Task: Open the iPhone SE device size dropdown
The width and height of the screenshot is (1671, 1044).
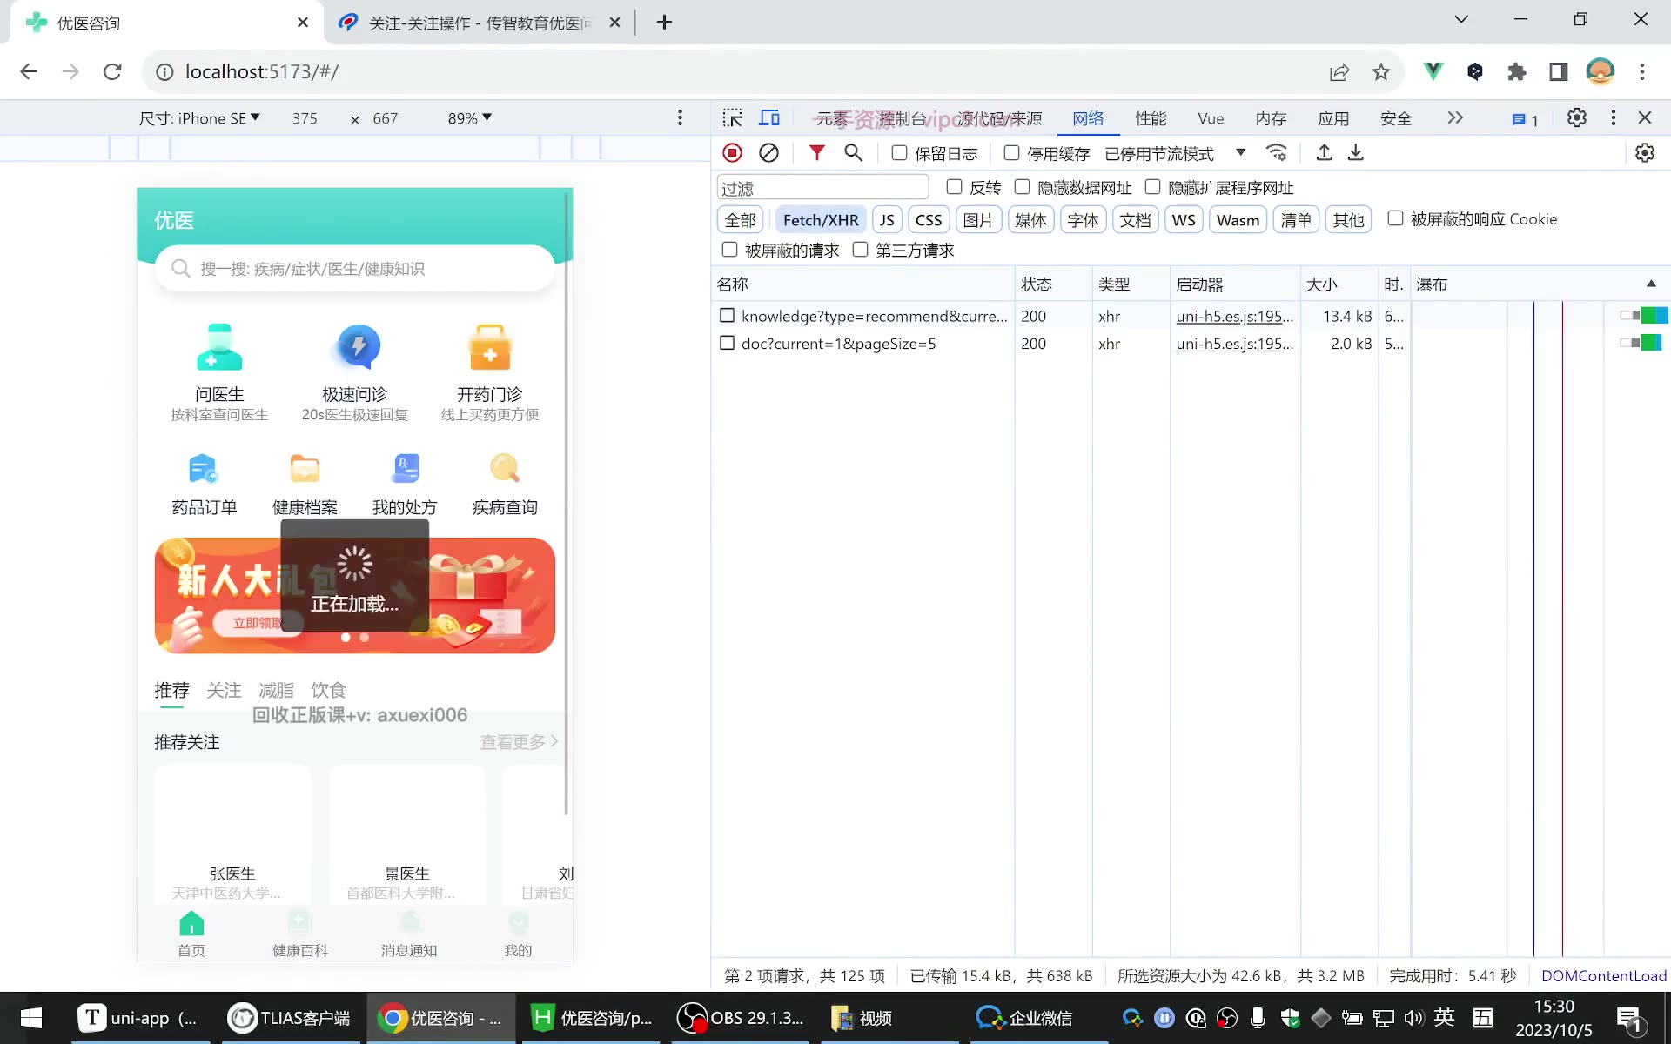Action: (x=199, y=118)
